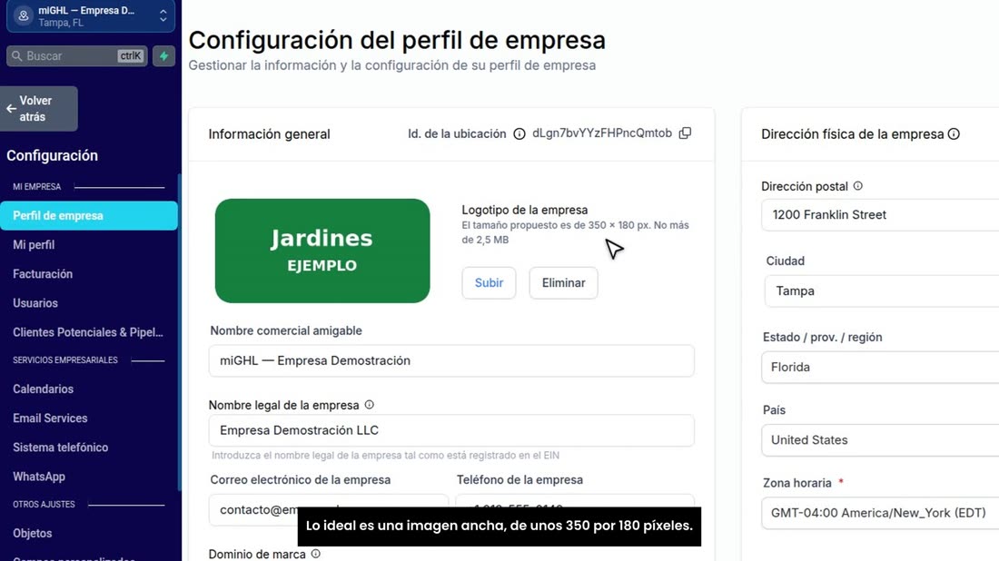
Task: Edit the Nombre comercial amigable field
Action: click(451, 361)
